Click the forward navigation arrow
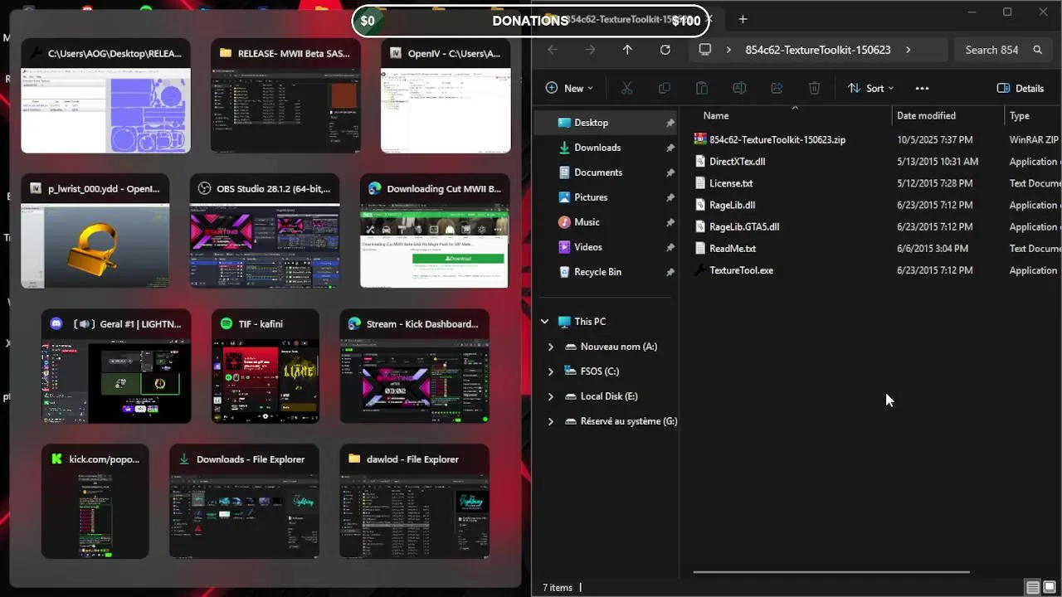 pos(590,50)
